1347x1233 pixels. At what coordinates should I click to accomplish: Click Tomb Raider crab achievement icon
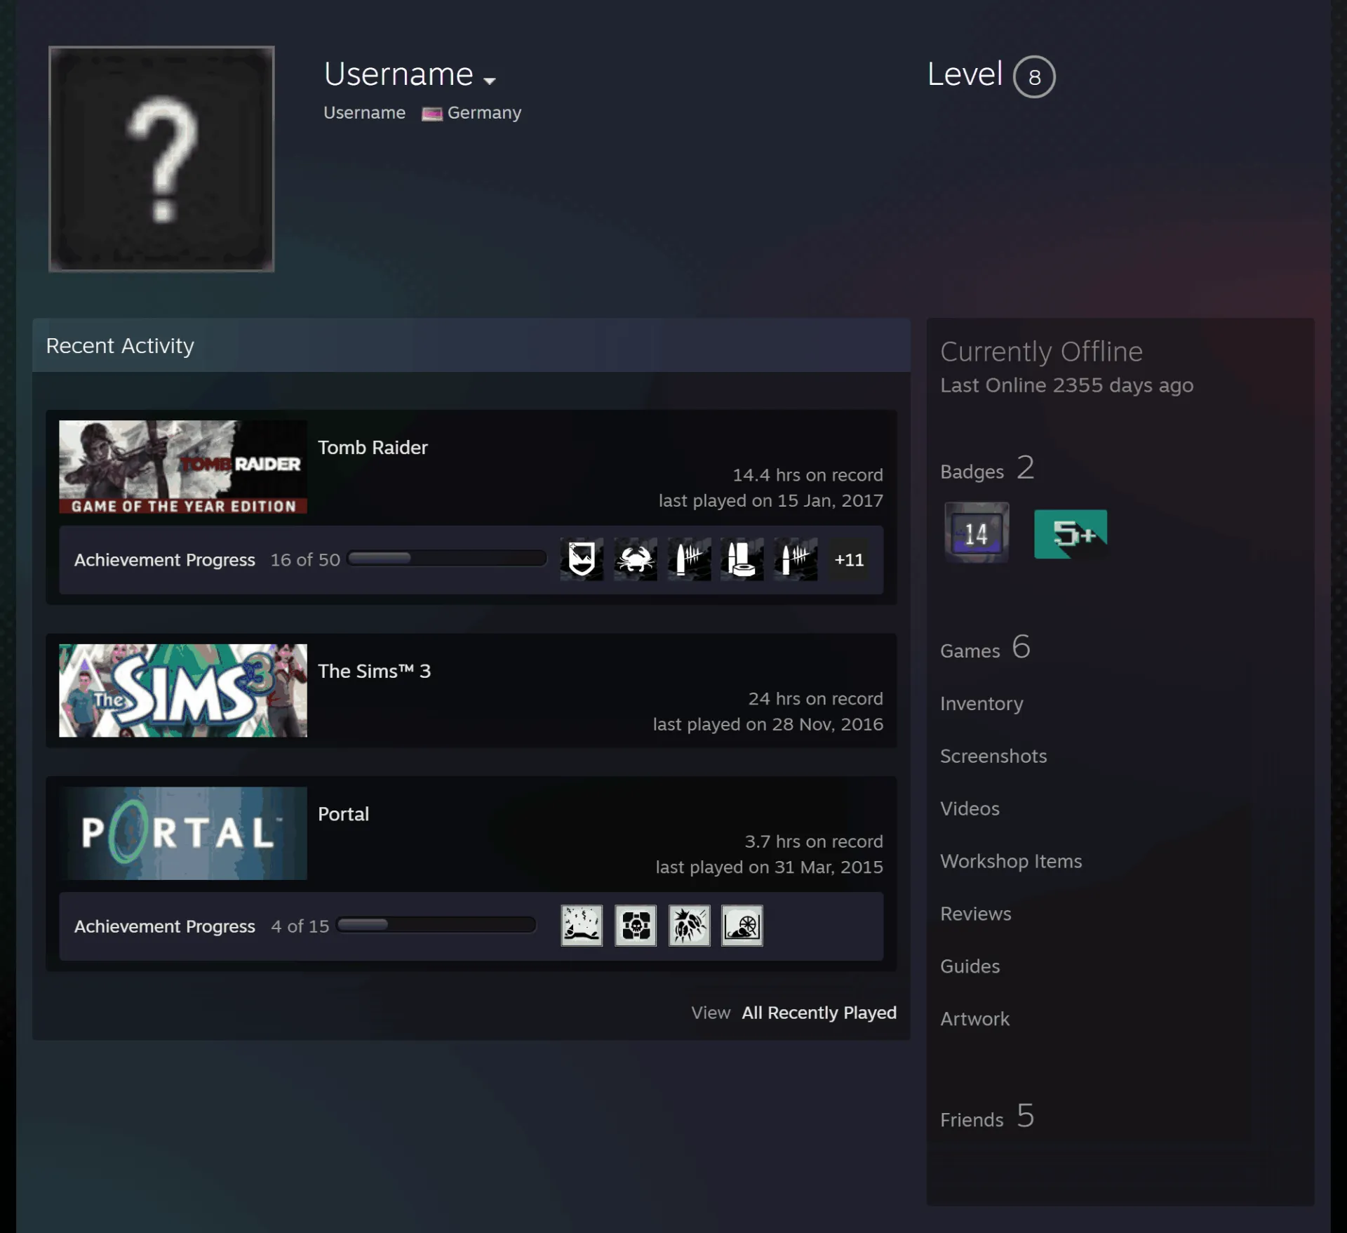(636, 559)
